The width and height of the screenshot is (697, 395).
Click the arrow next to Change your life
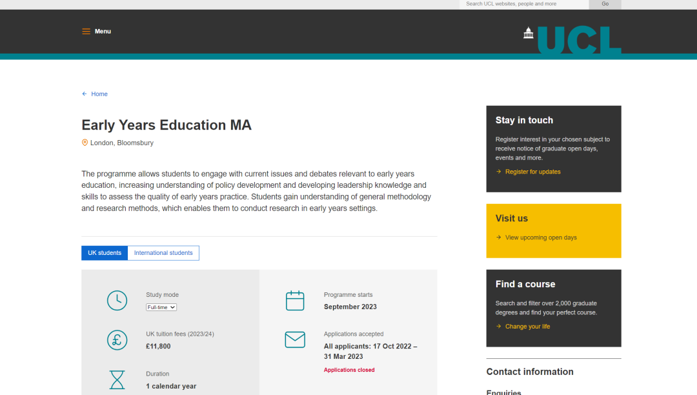(498, 326)
